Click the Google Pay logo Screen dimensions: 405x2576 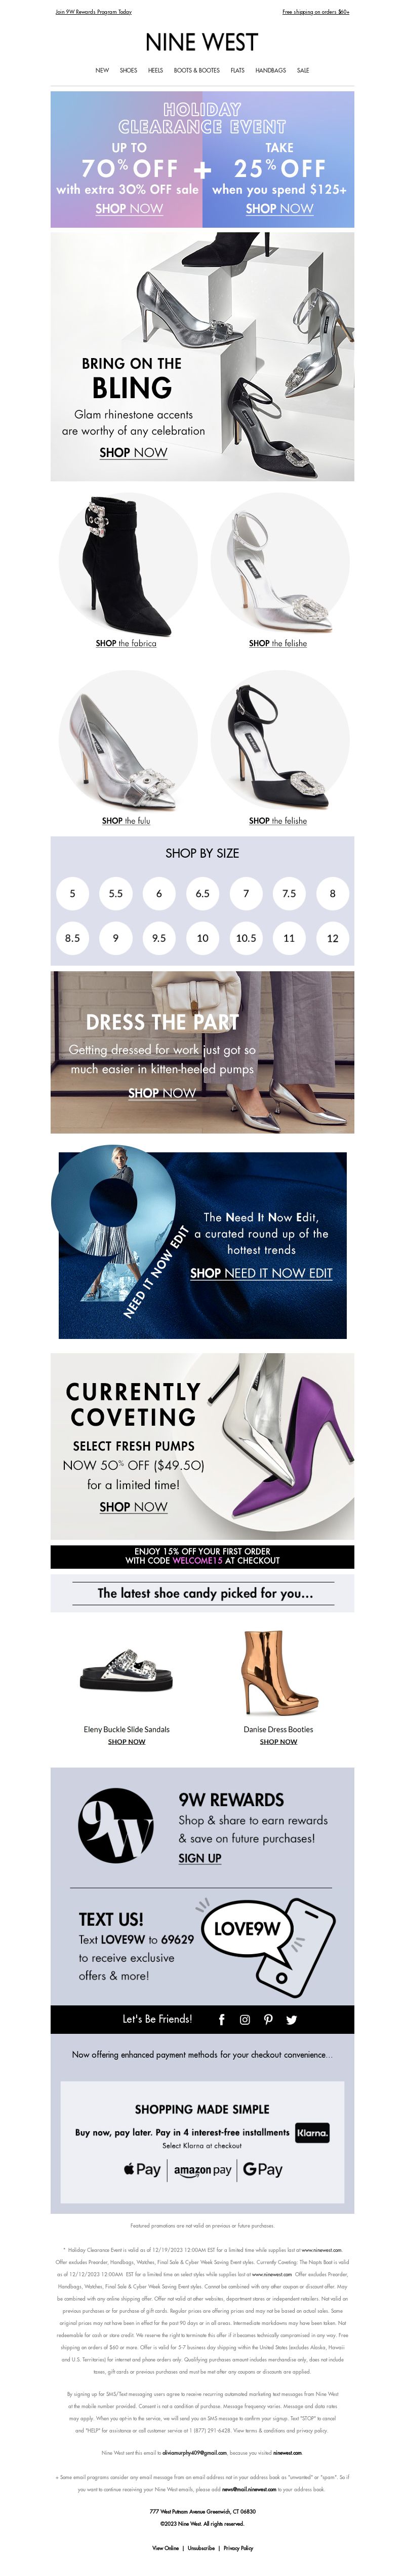pyautogui.click(x=262, y=2169)
